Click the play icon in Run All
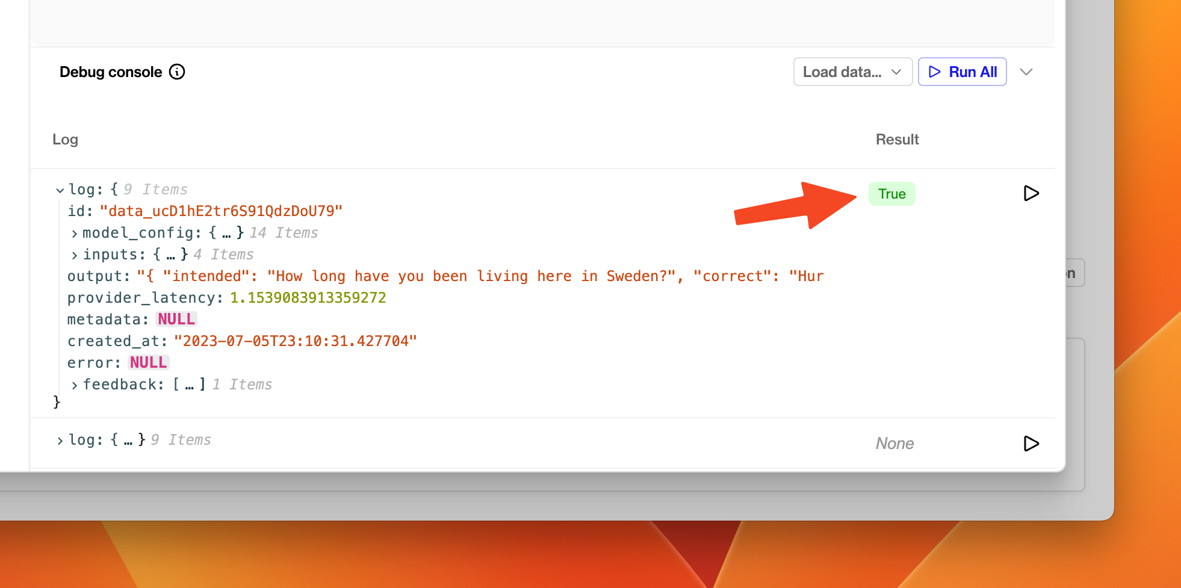This screenshot has height=588, width=1181. [934, 72]
